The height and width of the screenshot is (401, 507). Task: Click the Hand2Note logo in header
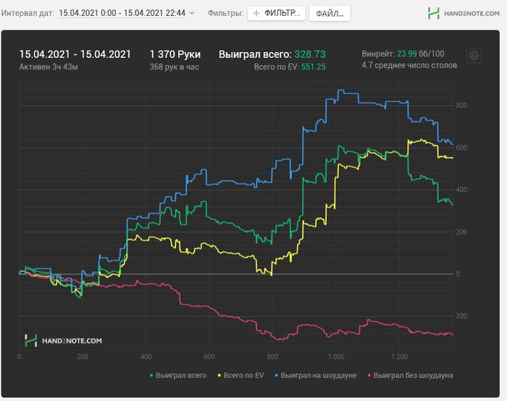[x=464, y=13]
